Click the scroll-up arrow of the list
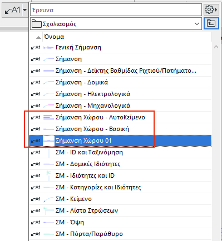 [x=216, y=47]
